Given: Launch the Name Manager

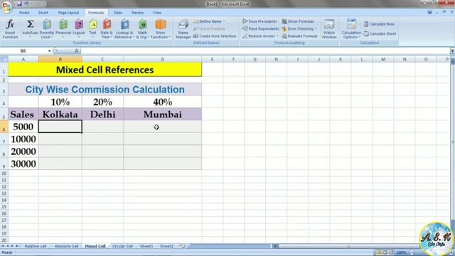Looking at the screenshot, I should [x=183, y=28].
